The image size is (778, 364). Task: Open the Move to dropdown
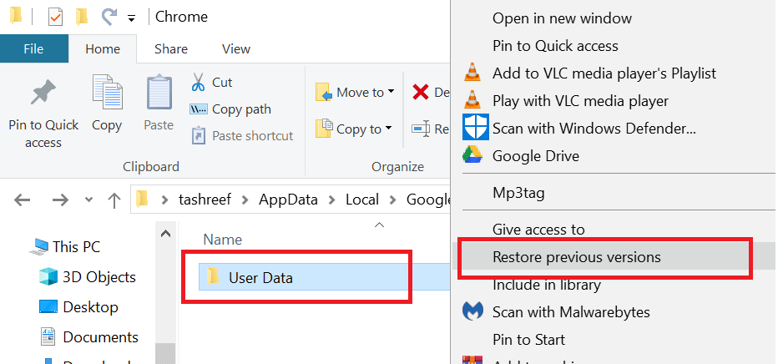pyautogui.click(x=356, y=92)
